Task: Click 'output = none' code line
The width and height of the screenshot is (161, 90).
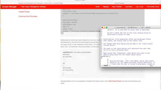Action: click(x=68, y=29)
